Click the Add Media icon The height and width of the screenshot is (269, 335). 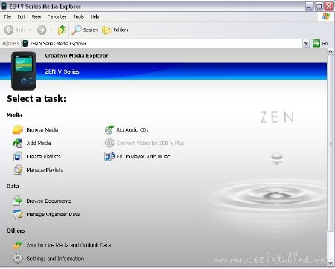coord(18,143)
